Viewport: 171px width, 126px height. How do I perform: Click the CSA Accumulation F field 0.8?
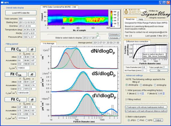tap(20, 85)
